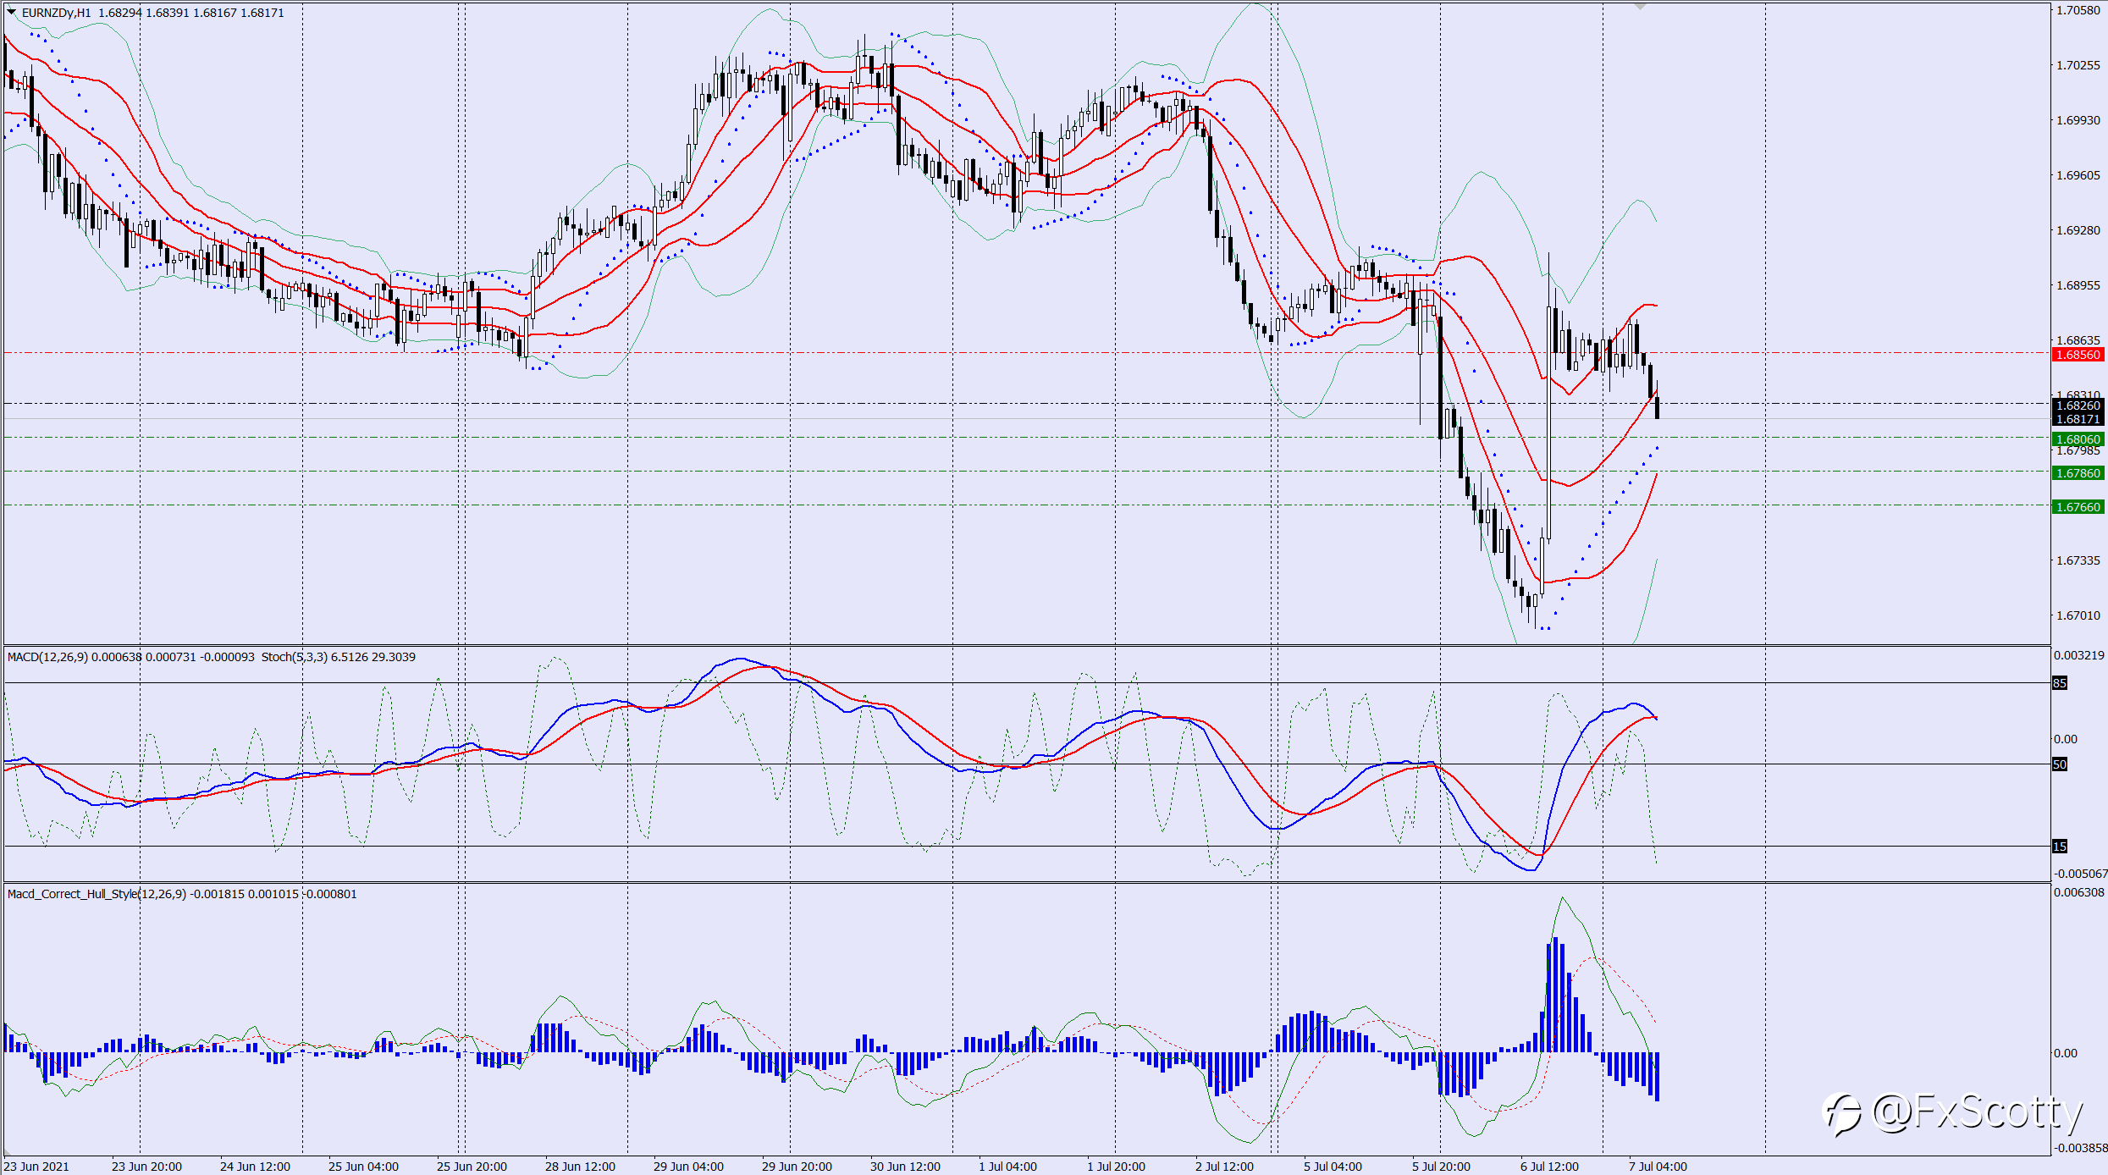Click the green 1.67860 price tag
Screen dimensions: 2108x1175
pyautogui.click(x=2078, y=473)
